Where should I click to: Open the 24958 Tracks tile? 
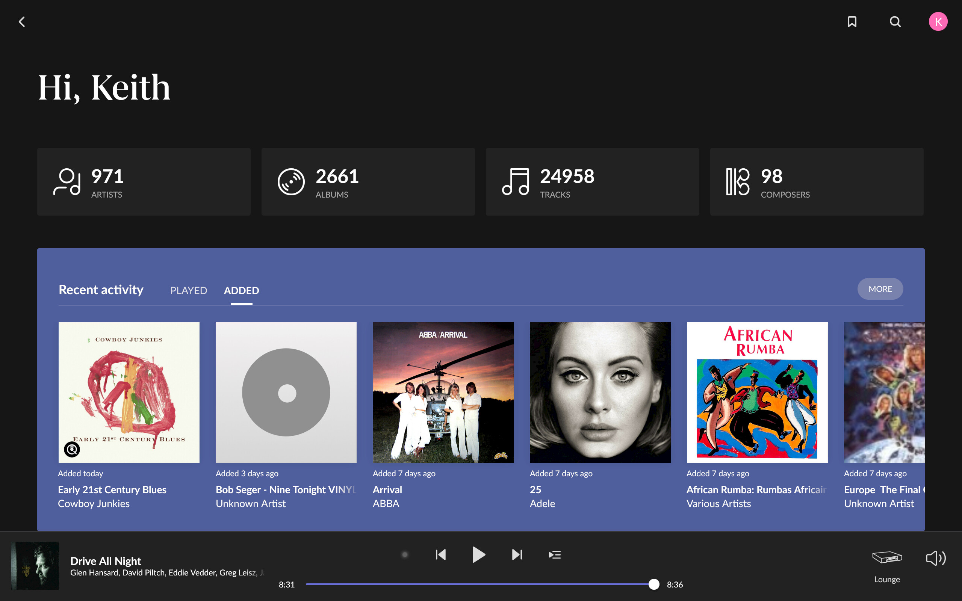pos(592,182)
